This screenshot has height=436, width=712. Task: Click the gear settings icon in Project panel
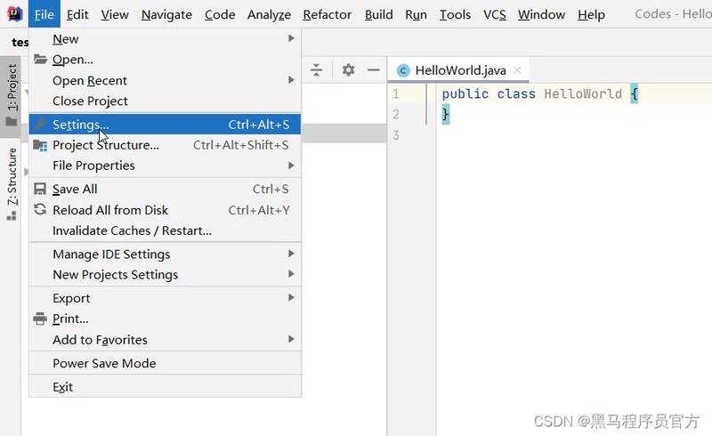click(x=348, y=70)
